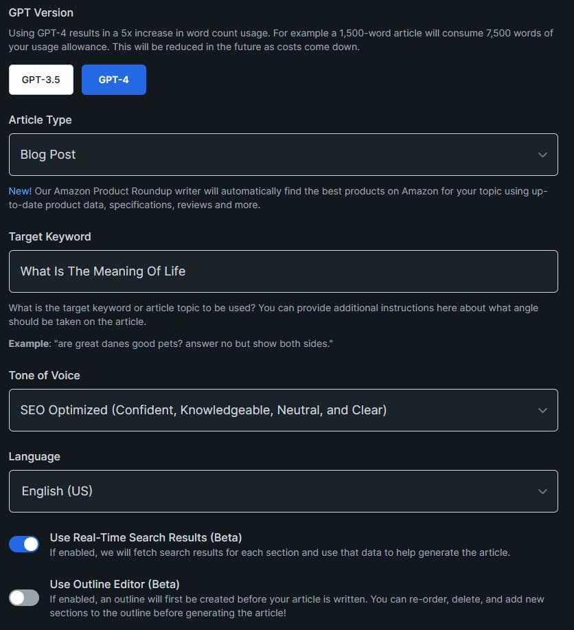Select the GPT-3.5 version button
Image resolution: width=574 pixels, height=630 pixels.
[x=41, y=80]
